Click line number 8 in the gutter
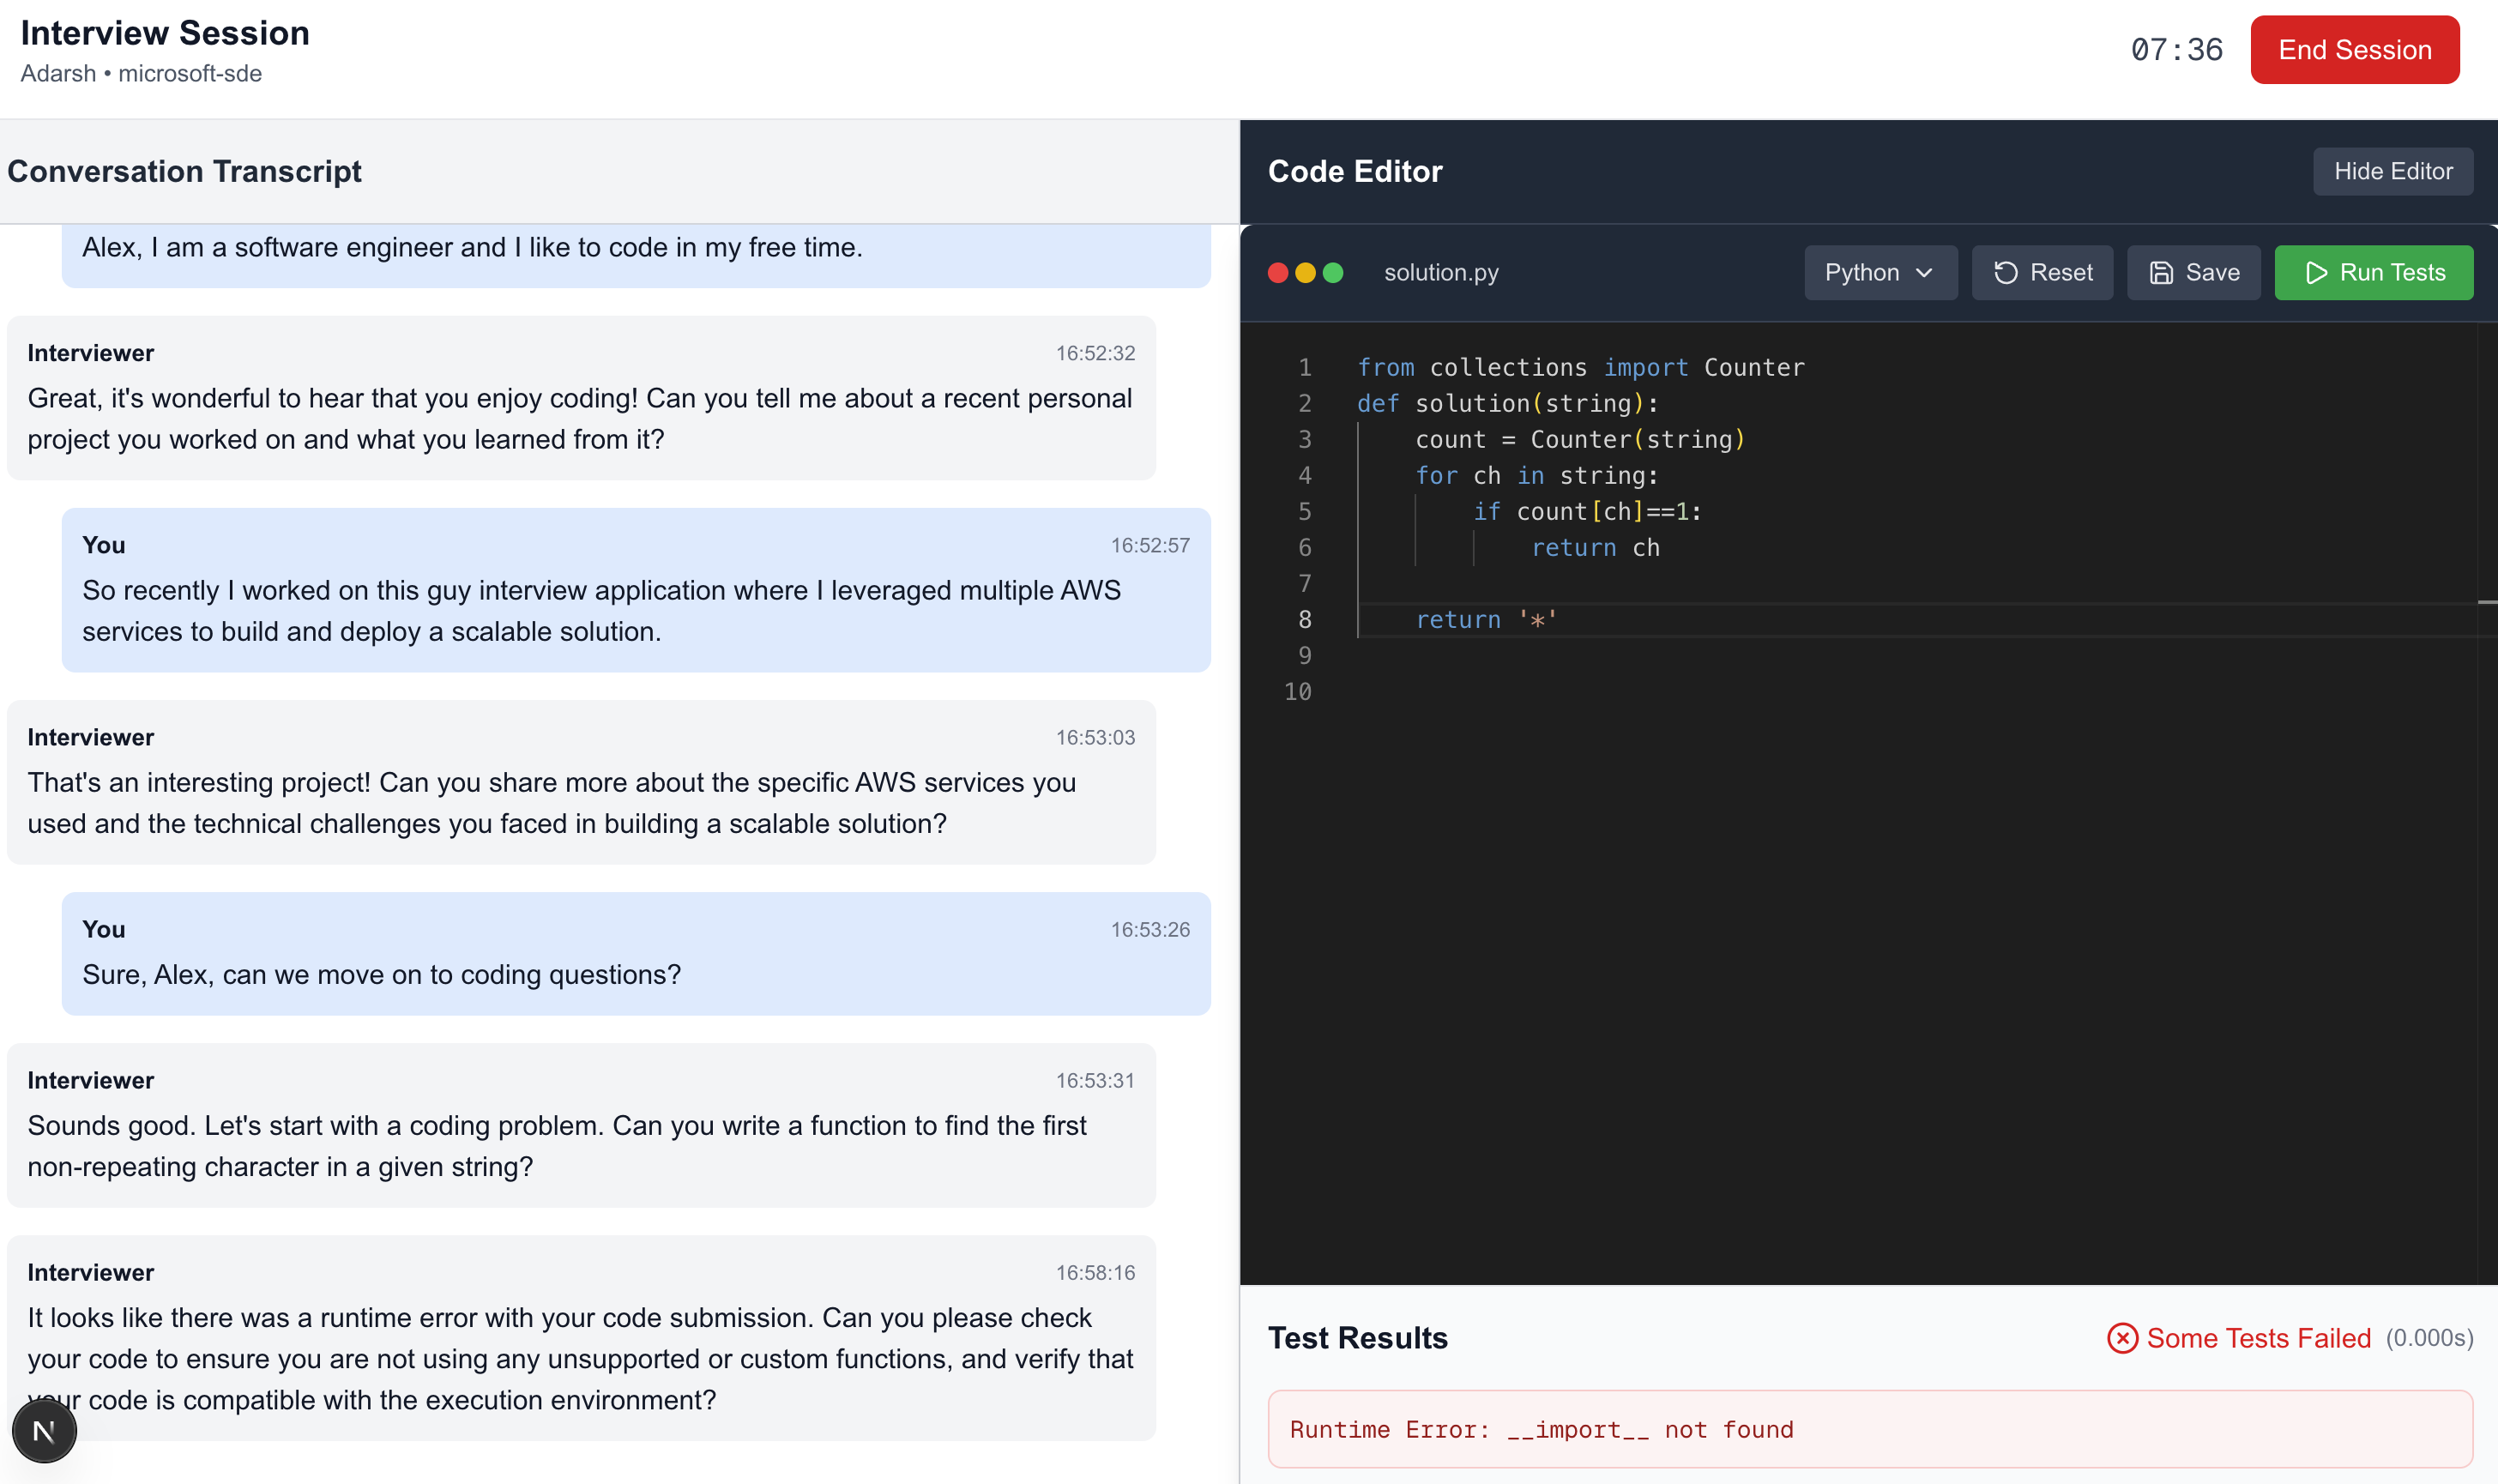 point(1304,620)
